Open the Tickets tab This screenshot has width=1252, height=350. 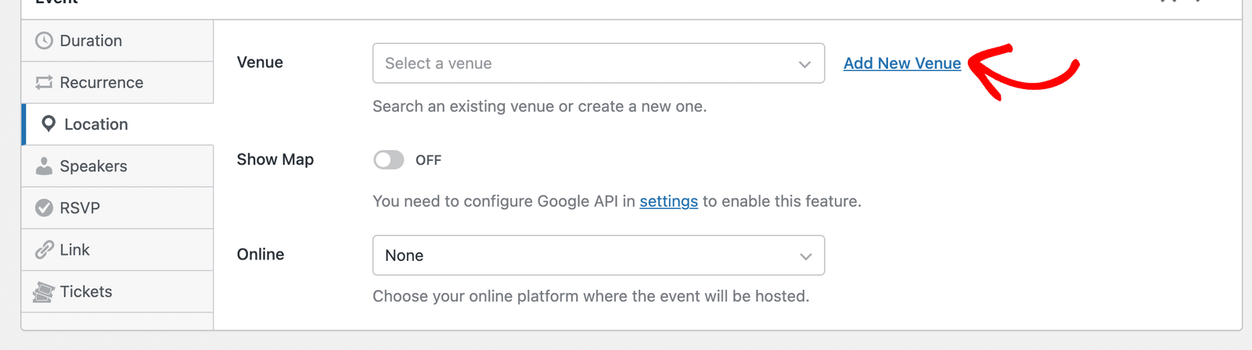pos(117,291)
